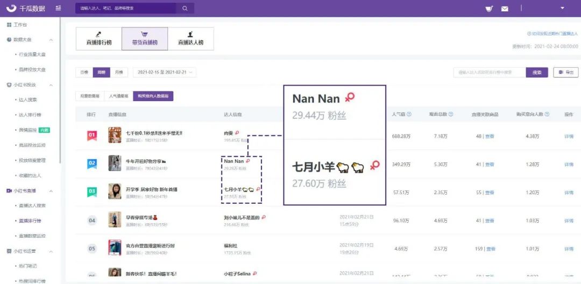Image resolution: width=581 pixels, height=284 pixels.
Task: Open 详情 for the 1.01万 purchase-intent row
Action: (569, 249)
